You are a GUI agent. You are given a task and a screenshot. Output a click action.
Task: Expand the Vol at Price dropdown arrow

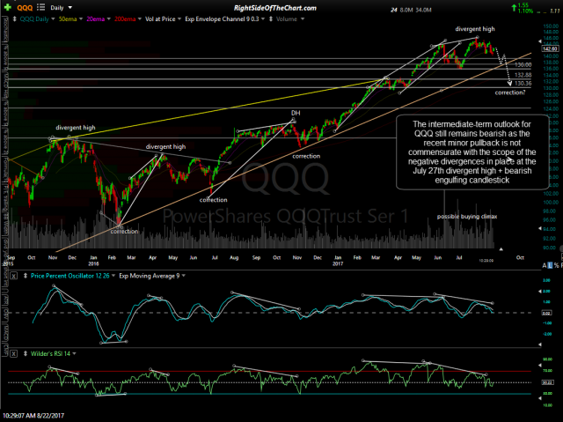179,19
